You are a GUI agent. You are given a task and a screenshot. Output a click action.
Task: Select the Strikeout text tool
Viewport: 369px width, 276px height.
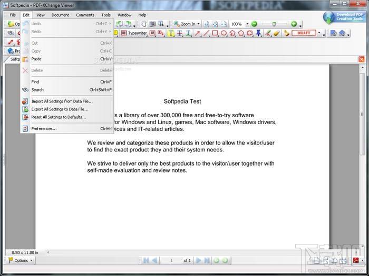pyautogui.click(x=180, y=33)
